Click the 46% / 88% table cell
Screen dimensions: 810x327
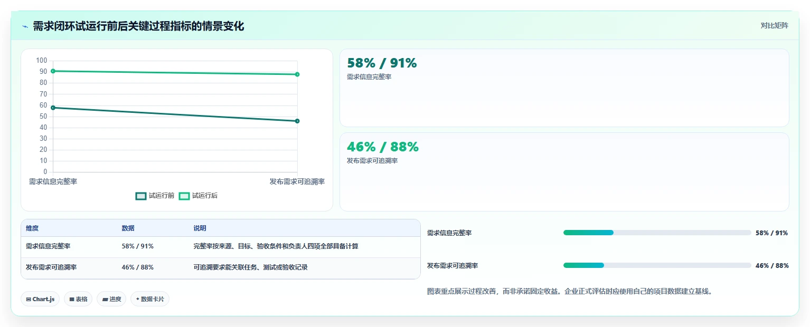point(137,267)
